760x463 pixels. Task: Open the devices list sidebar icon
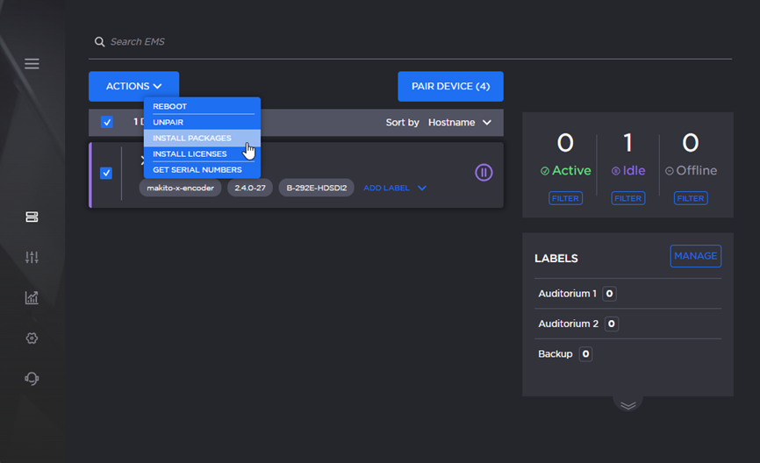32,217
